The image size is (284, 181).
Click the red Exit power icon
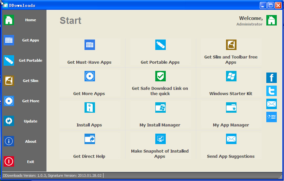[x=9, y=161]
